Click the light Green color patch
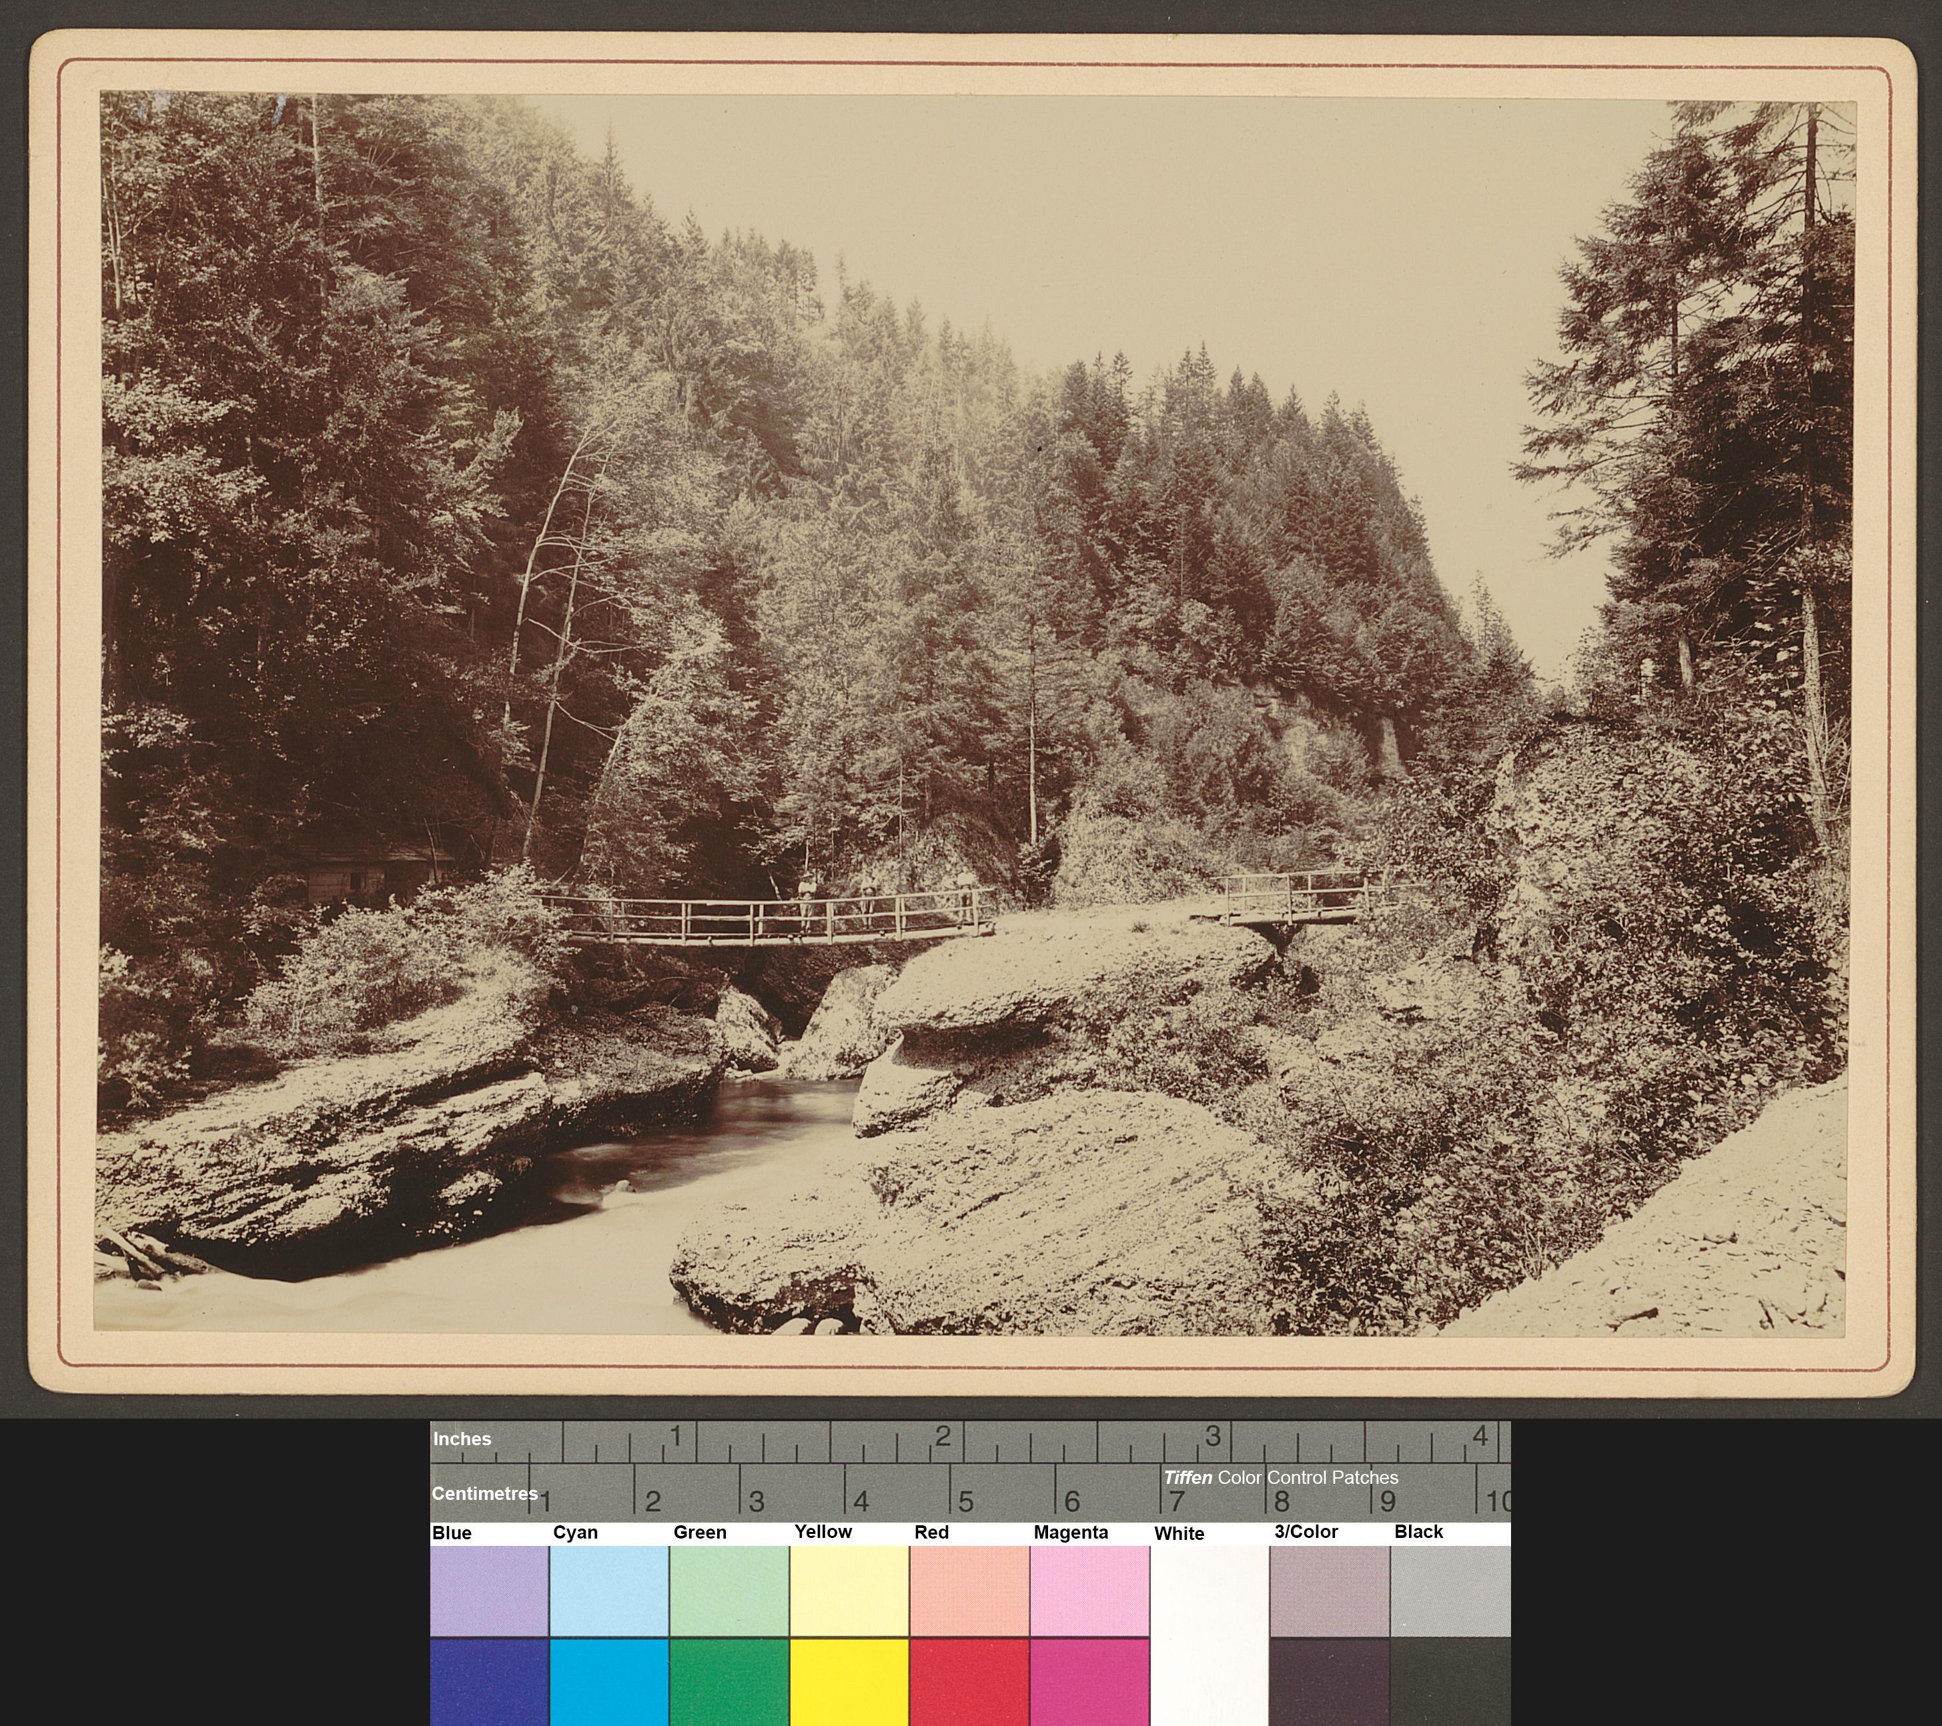 coord(729,1590)
